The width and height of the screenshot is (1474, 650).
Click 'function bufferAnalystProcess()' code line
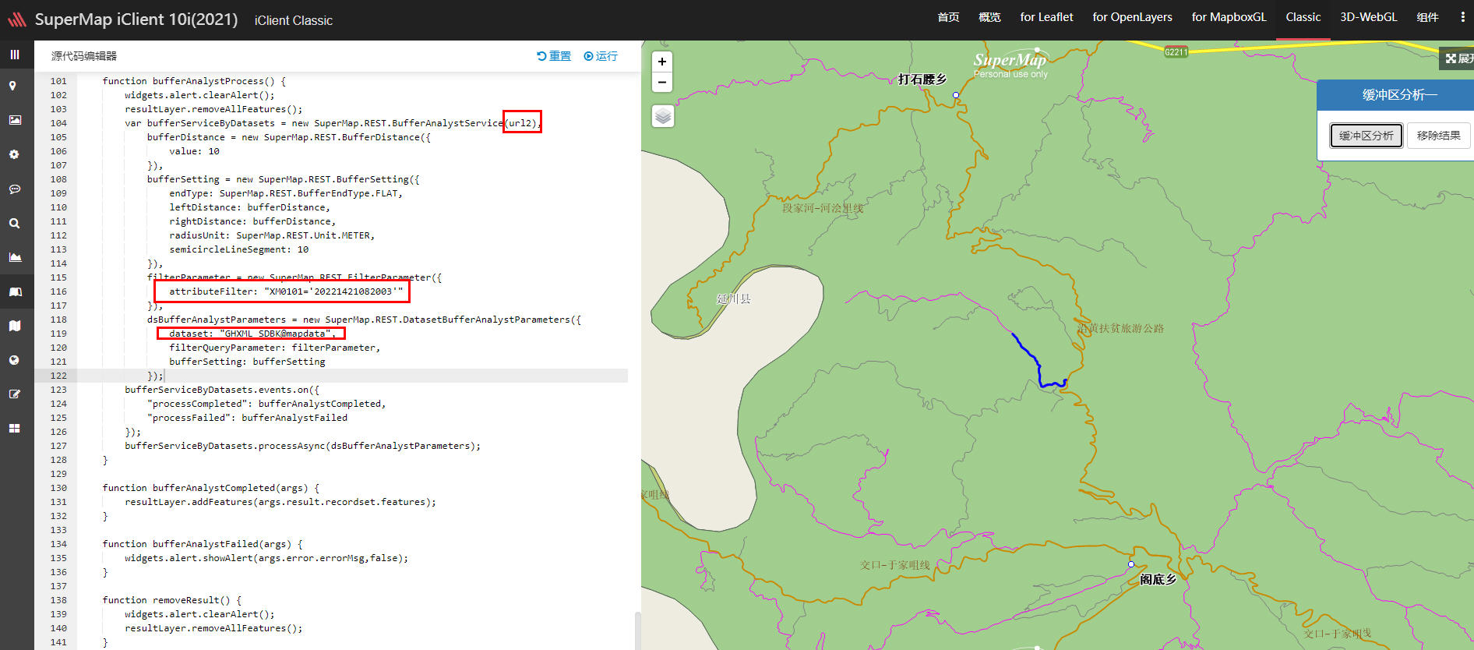(x=194, y=81)
